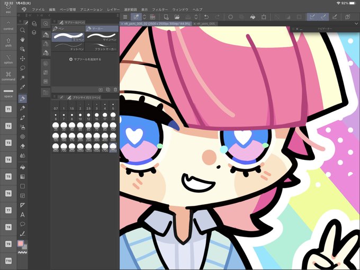Choose the ドットペン sub tool

[68, 47]
